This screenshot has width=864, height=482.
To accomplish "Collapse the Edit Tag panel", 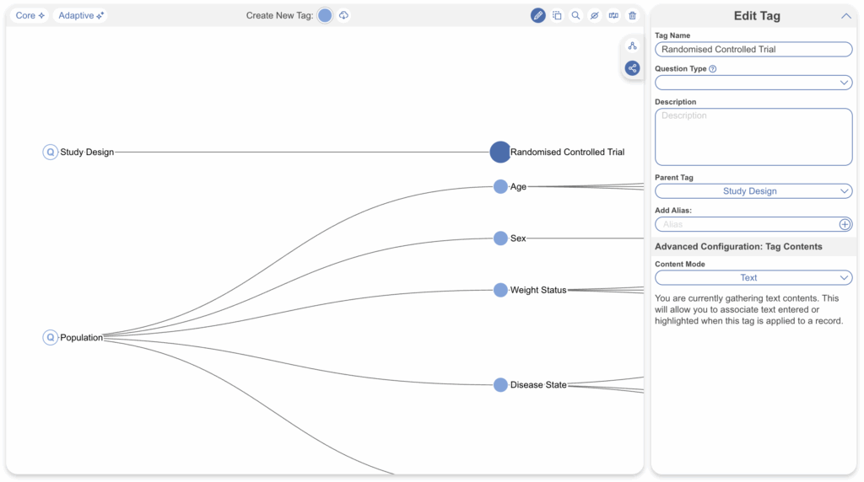I will 845,16.
